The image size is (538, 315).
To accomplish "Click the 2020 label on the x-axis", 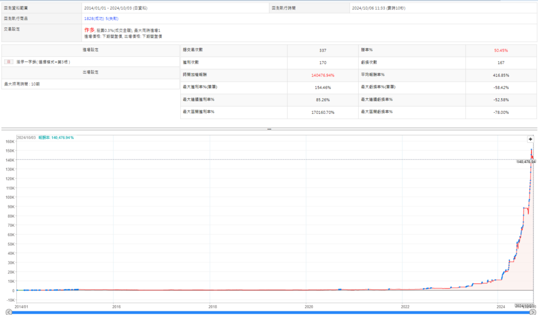I will pos(309,306).
